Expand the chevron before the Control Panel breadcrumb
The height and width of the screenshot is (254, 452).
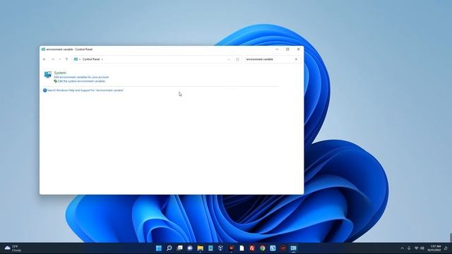click(x=80, y=59)
